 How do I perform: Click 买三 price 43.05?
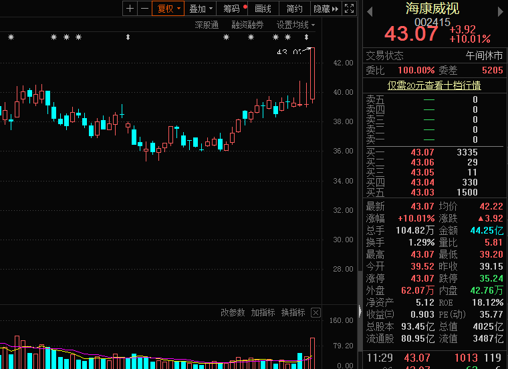click(x=422, y=172)
